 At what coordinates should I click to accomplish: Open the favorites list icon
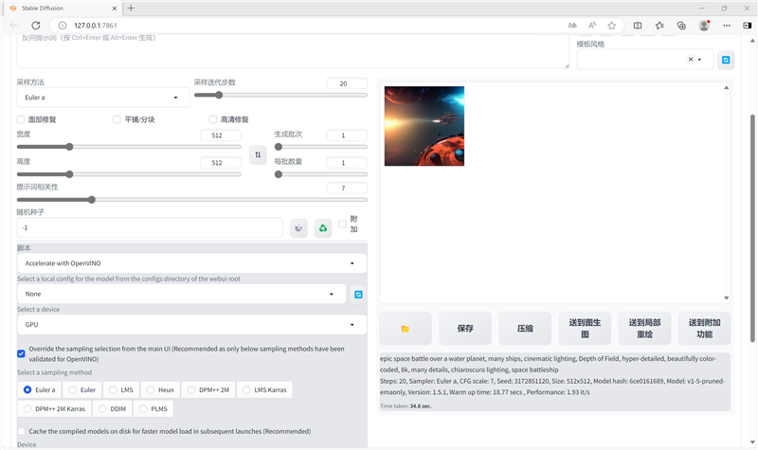[659, 26]
